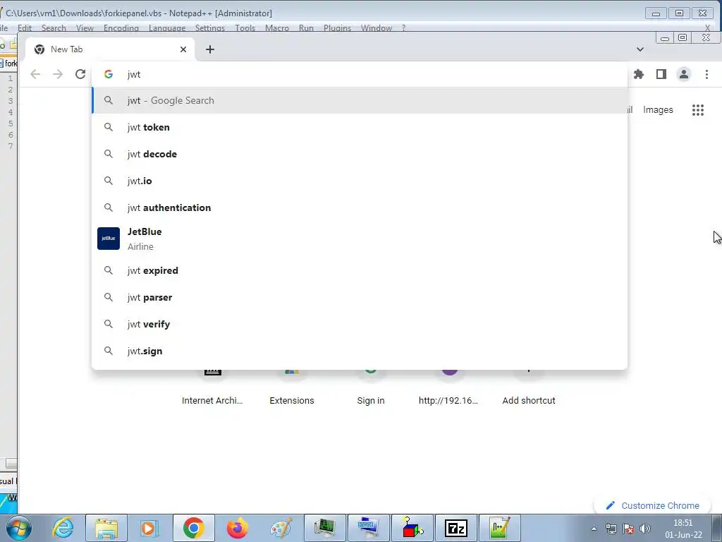Open the colored cube taskbar icon

(x=412, y=528)
